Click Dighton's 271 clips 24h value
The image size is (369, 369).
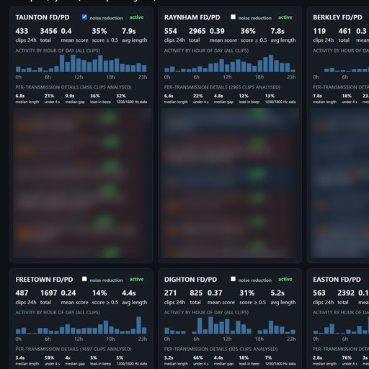[170, 293]
